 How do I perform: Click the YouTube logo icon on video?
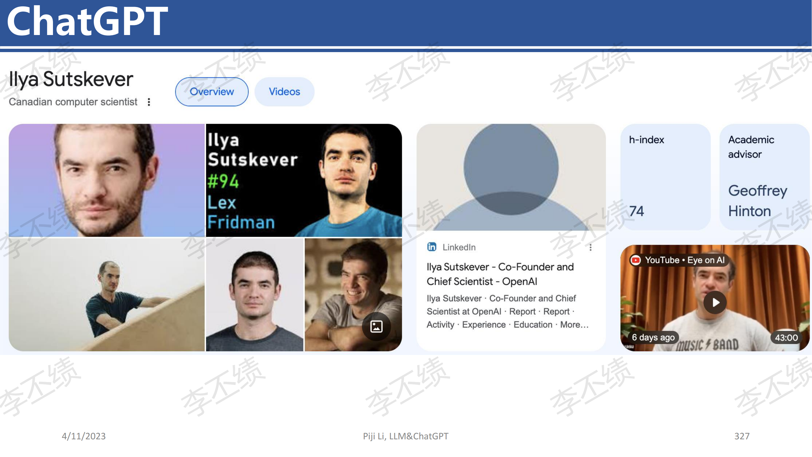click(x=636, y=260)
